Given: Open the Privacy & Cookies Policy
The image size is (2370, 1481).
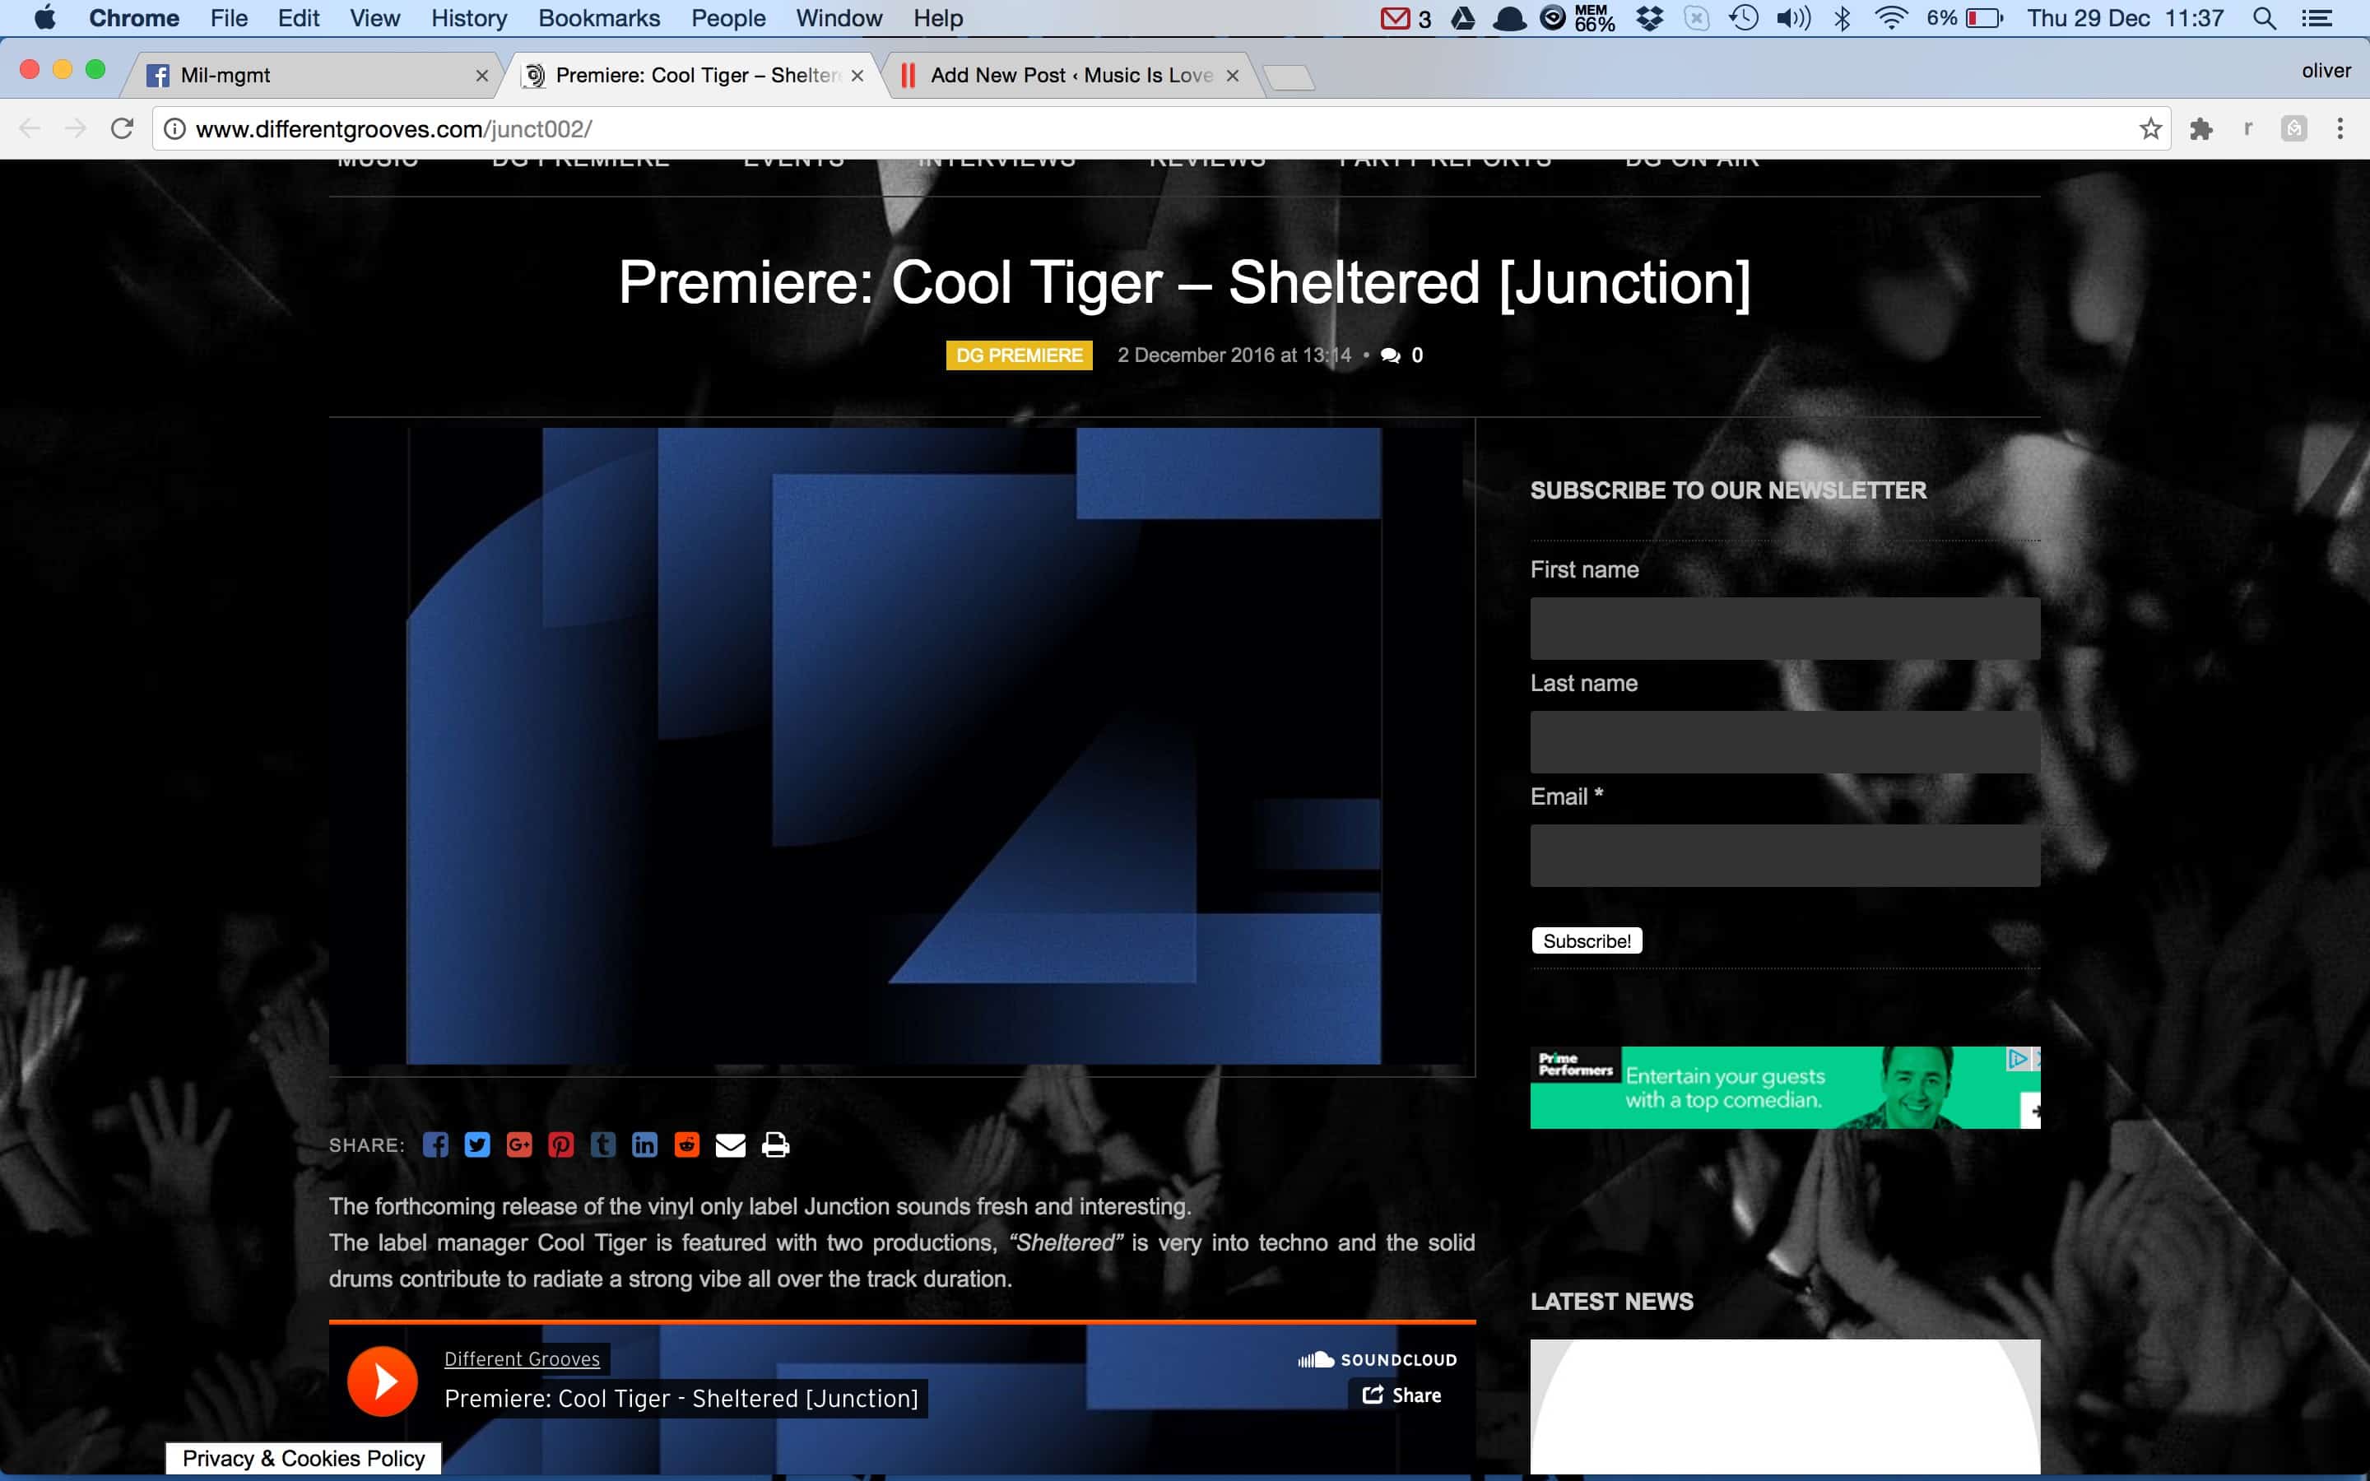Looking at the screenshot, I should click(304, 1459).
